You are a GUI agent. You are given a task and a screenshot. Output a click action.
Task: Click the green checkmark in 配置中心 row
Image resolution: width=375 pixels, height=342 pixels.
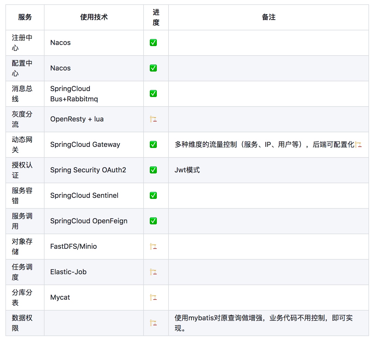pos(153,68)
